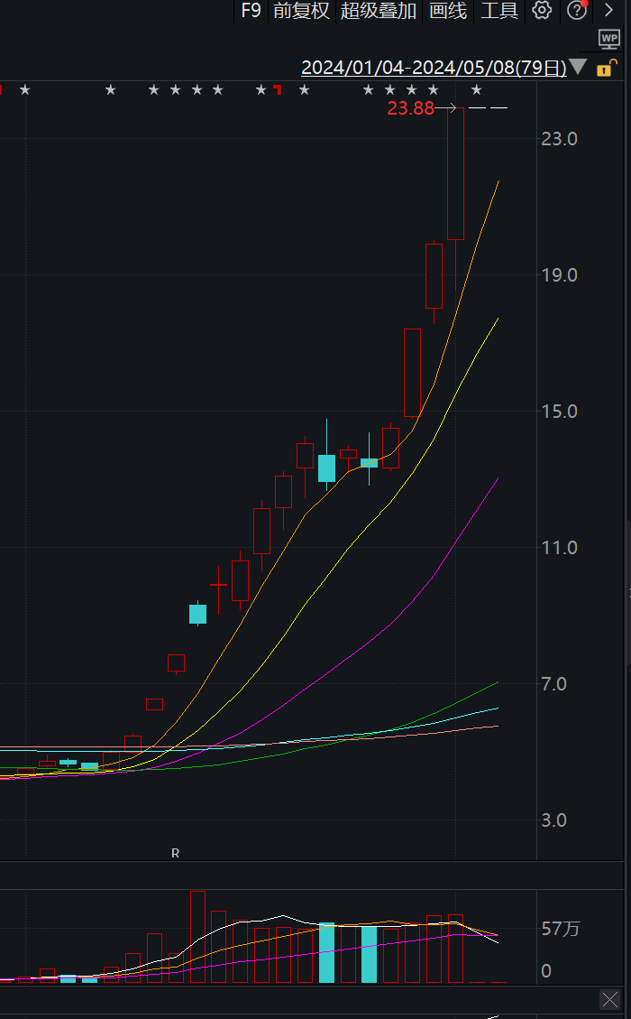The height and width of the screenshot is (1019, 631).
Task: Click star marker immediately left of red flag
Action: pyautogui.click(x=261, y=89)
